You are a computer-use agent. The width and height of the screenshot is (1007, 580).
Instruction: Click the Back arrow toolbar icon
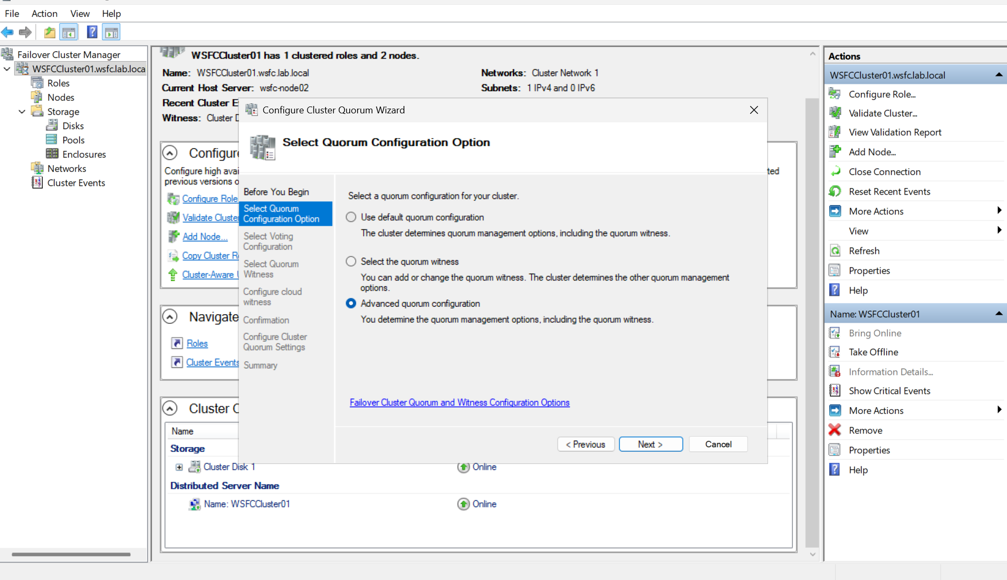[x=7, y=33]
